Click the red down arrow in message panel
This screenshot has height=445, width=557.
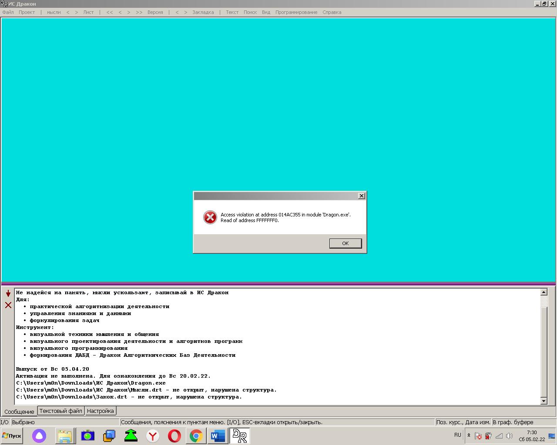pos(8,294)
